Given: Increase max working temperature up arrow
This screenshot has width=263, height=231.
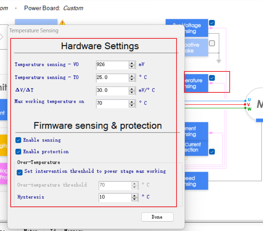Looking at the screenshot, I should click(x=132, y=102).
